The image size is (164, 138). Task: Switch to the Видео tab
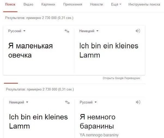click(x=28, y=4)
